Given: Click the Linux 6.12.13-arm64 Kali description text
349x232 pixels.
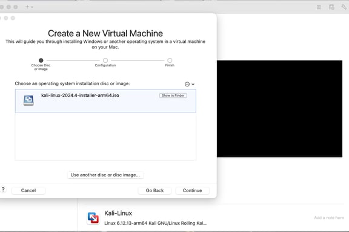Looking at the screenshot, I should [155, 223].
